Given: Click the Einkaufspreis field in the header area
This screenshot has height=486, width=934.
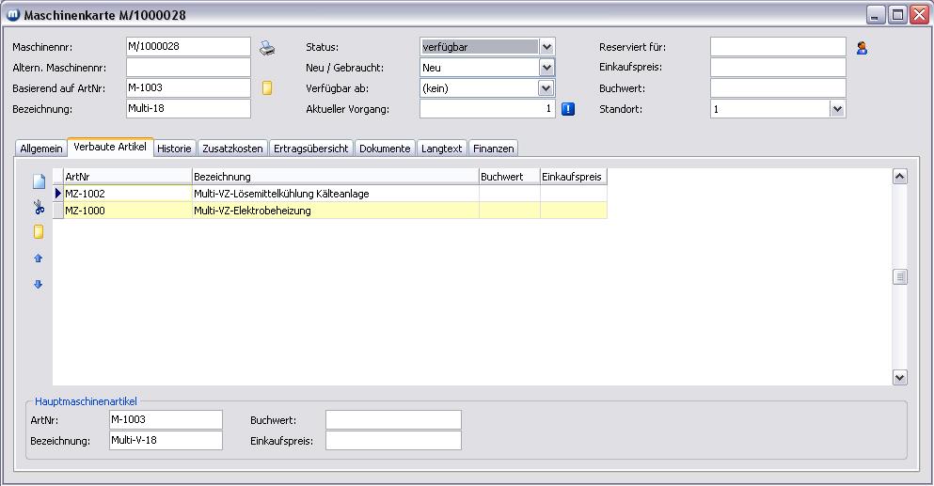Looking at the screenshot, I should click(x=777, y=68).
